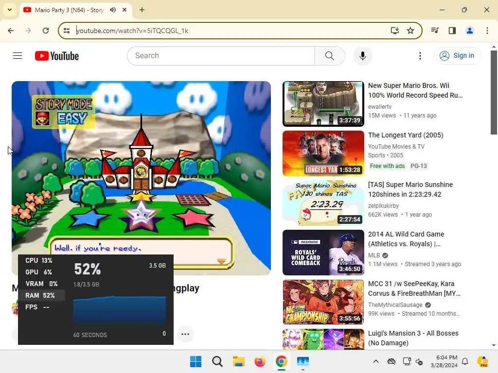Open media controls in Chrome toolbar

pyautogui.click(x=435, y=31)
